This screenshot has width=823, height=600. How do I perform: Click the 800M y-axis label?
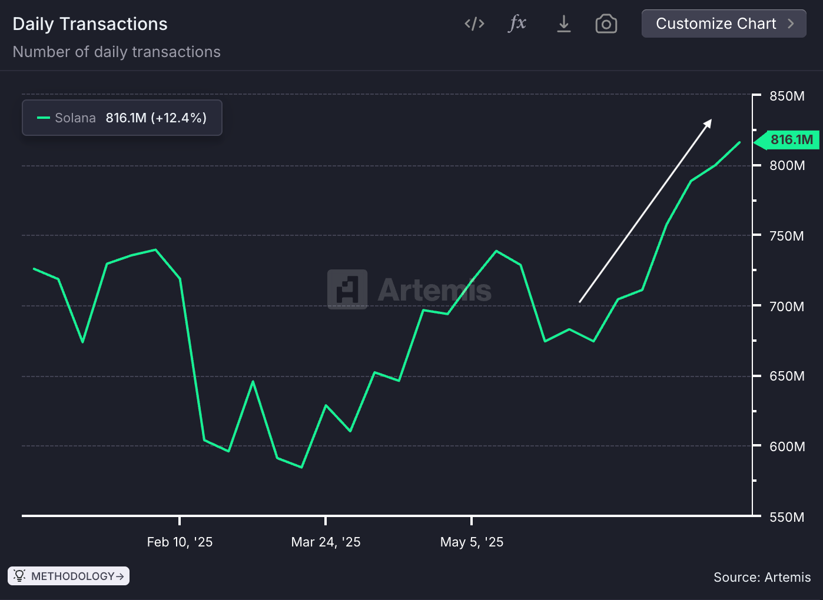pyautogui.click(x=787, y=165)
